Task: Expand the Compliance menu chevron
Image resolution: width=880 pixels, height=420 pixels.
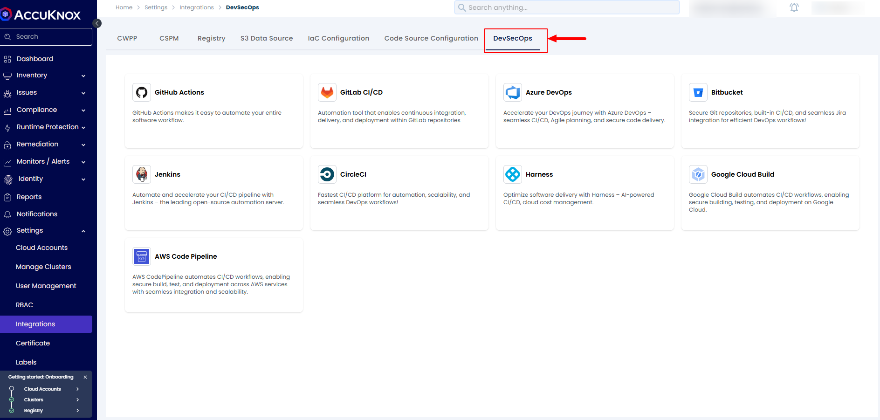Action: coord(83,110)
